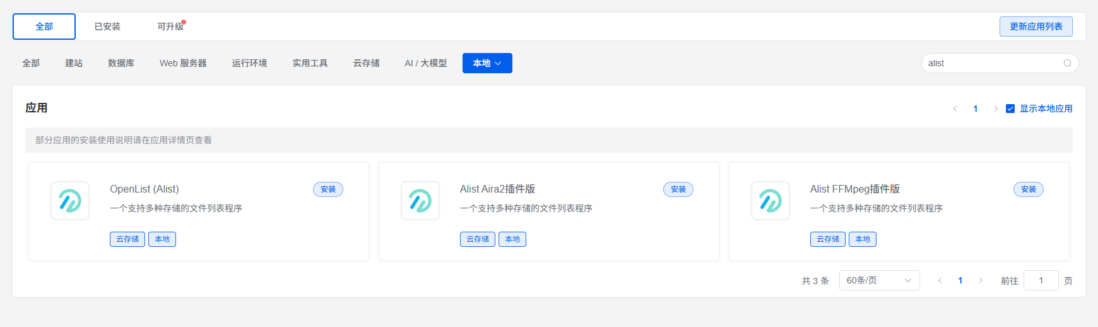Viewport: 1098px width, 327px height.
Task: Select the 数据库 category
Action: [121, 63]
